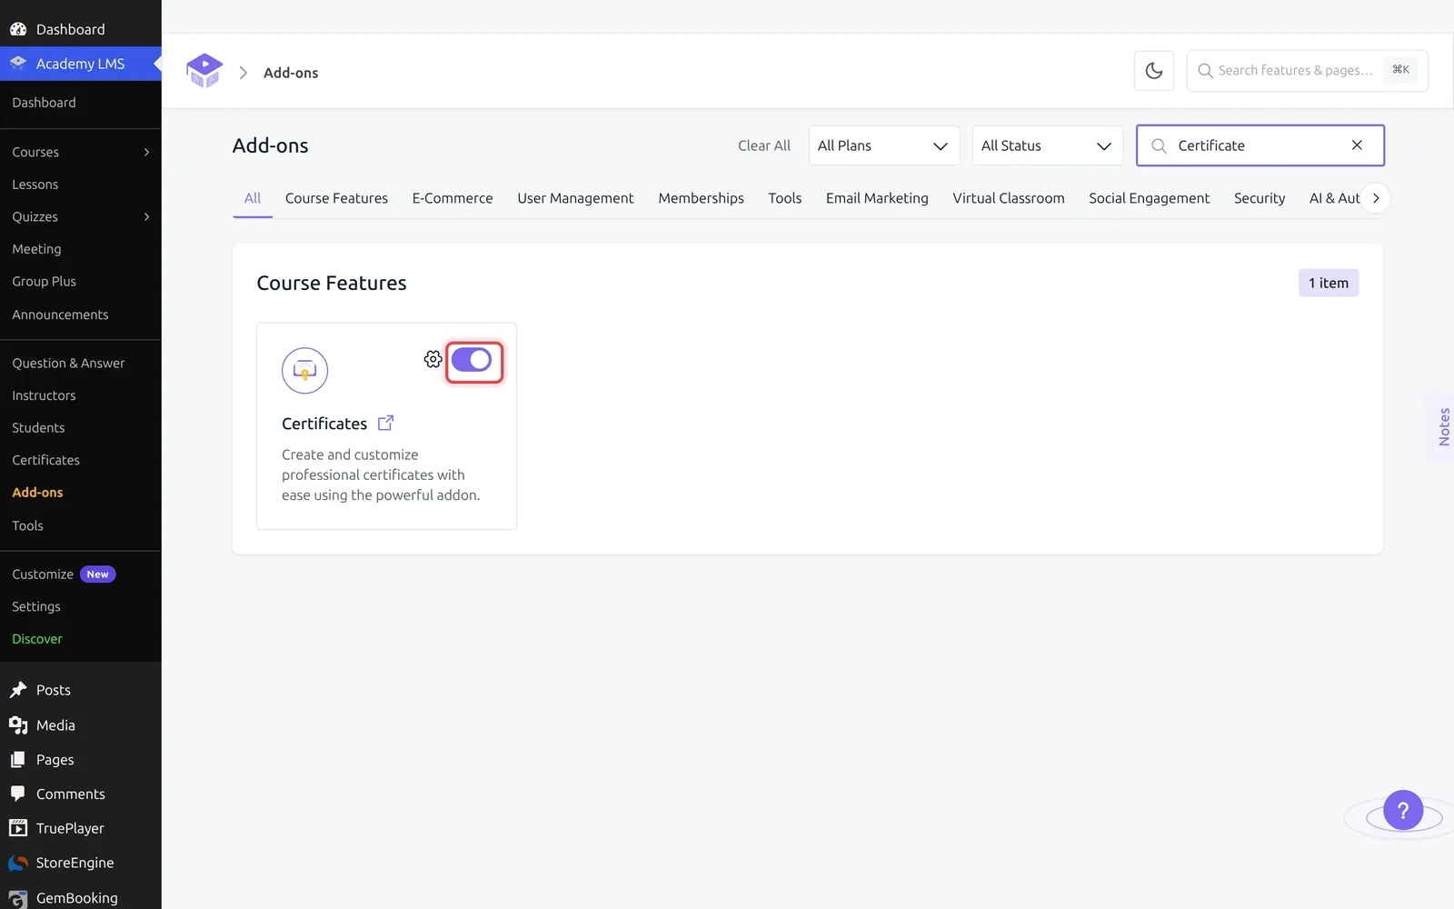The width and height of the screenshot is (1454, 909).
Task: Open the All Status dropdown
Action: 1048,145
